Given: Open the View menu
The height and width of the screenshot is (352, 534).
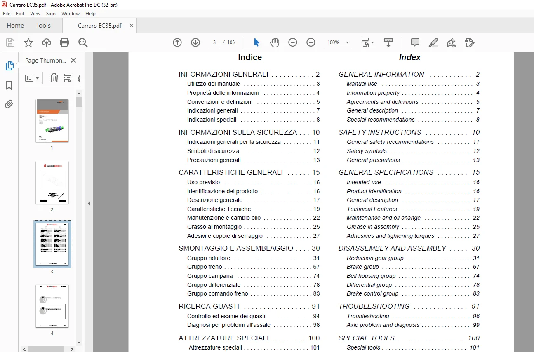Looking at the screenshot, I should (35, 14).
